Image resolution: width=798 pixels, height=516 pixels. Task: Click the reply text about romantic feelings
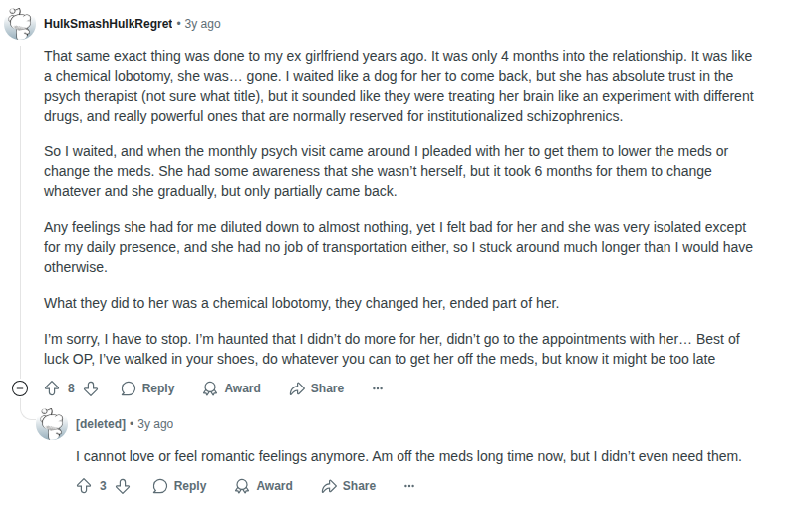pyautogui.click(x=408, y=456)
